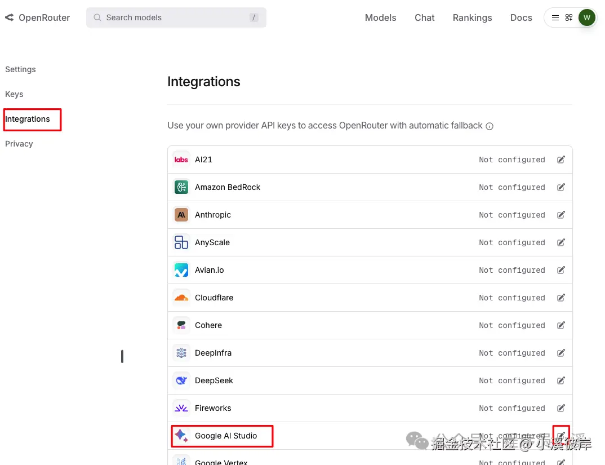
Task: Open the hamburger menu in the top bar
Action: tap(555, 17)
